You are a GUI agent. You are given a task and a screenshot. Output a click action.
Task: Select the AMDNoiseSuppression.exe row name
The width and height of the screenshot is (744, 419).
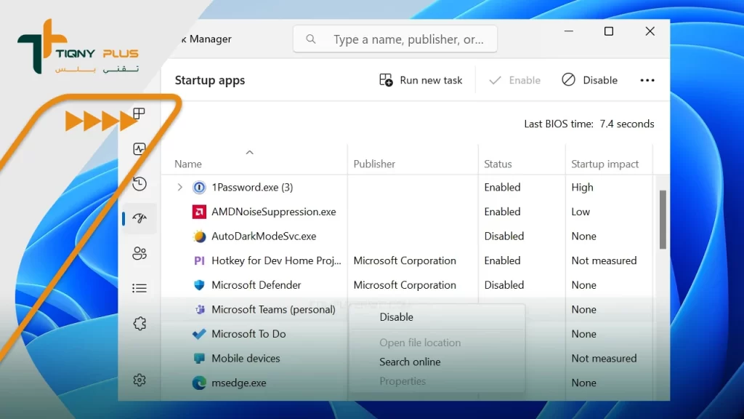click(x=274, y=212)
